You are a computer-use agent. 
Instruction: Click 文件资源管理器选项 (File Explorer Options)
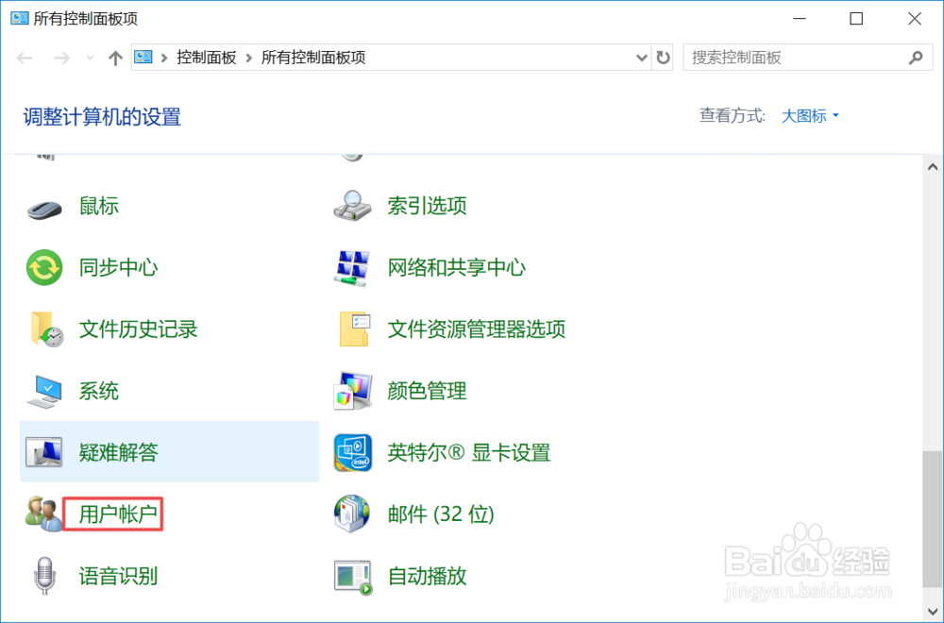pyautogui.click(x=478, y=328)
